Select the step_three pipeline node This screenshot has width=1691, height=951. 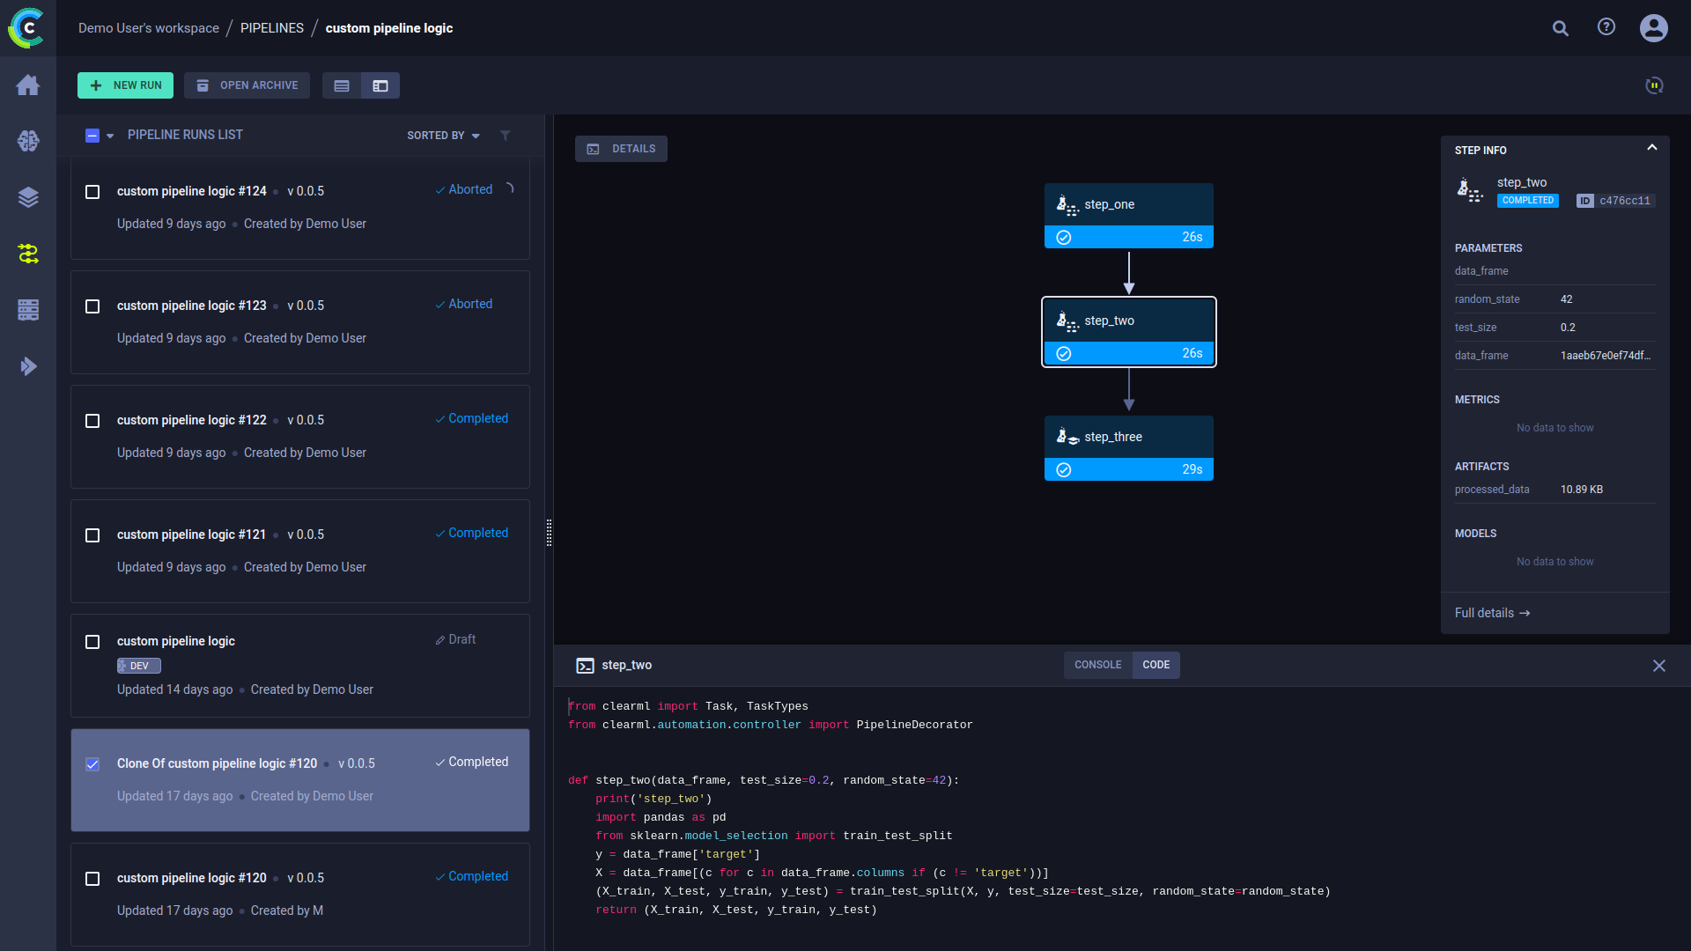pos(1129,448)
